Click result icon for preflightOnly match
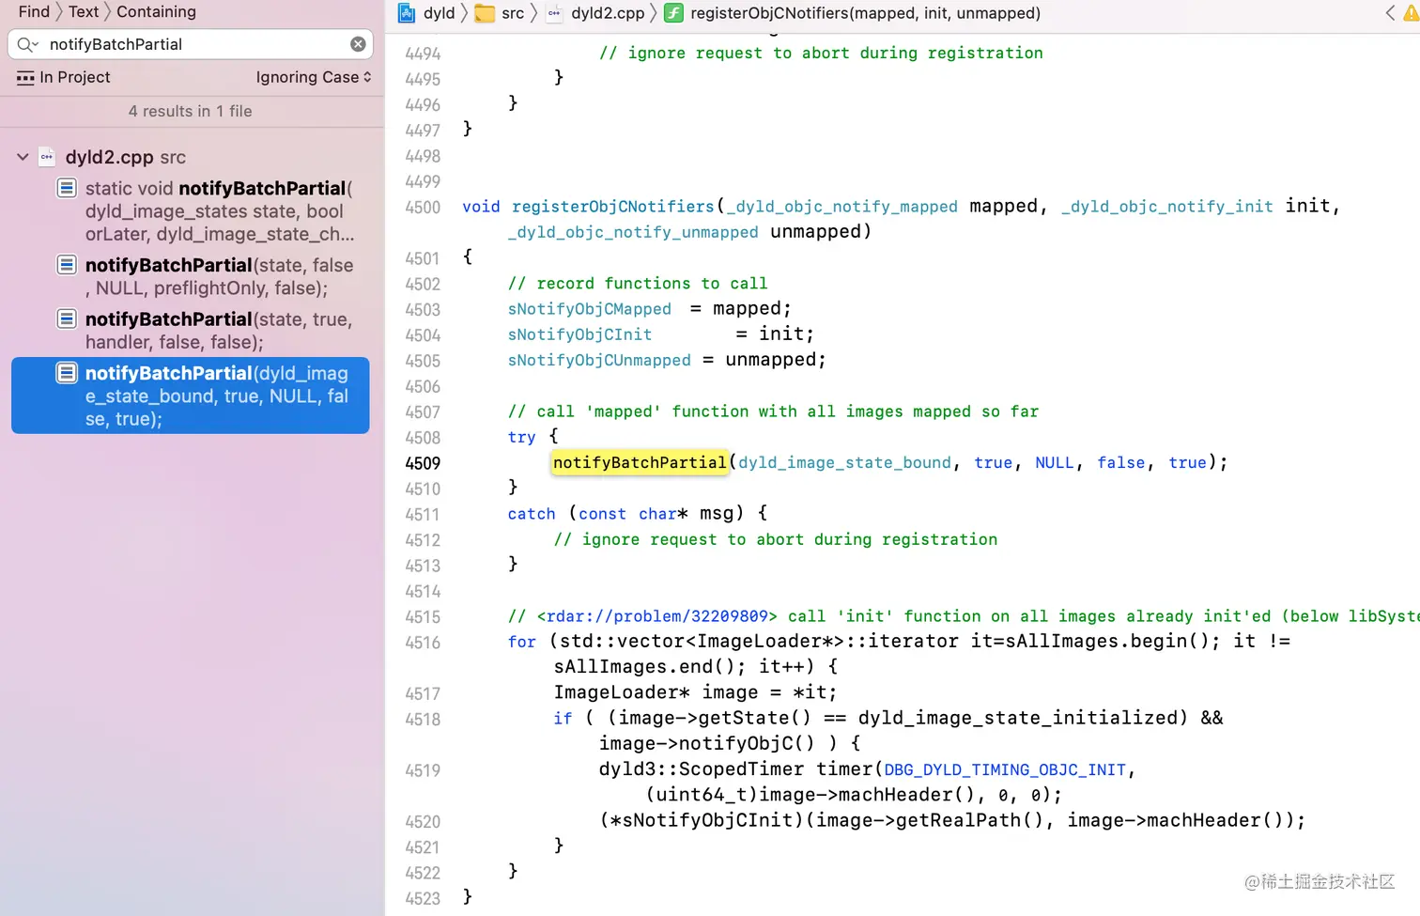Viewport: 1420px width, 916px height. pyautogui.click(x=67, y=265)
